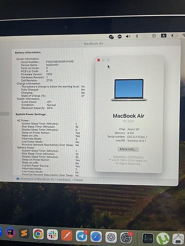Open the Regulatory Certification link
The width and height of the screenshot is (185, 246).
click(128, 157)
